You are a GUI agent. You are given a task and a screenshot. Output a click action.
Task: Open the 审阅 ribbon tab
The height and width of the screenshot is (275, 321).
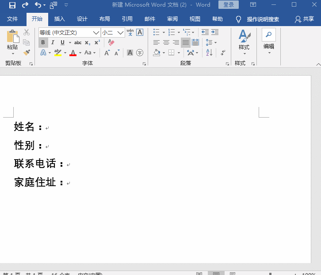pyautogui.click(x=172, y=19)
